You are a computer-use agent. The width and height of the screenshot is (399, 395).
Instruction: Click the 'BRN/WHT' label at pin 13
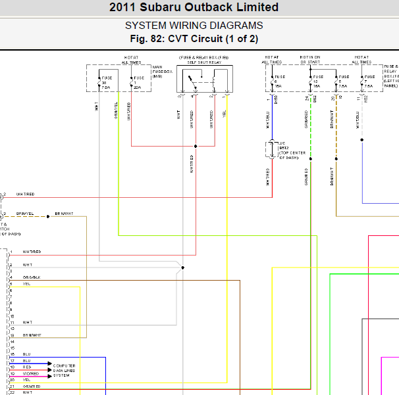pos(32,335)
